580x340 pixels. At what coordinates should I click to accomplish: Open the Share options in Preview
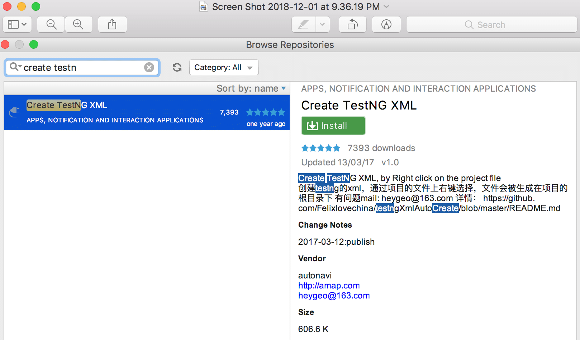click(112, 24)
